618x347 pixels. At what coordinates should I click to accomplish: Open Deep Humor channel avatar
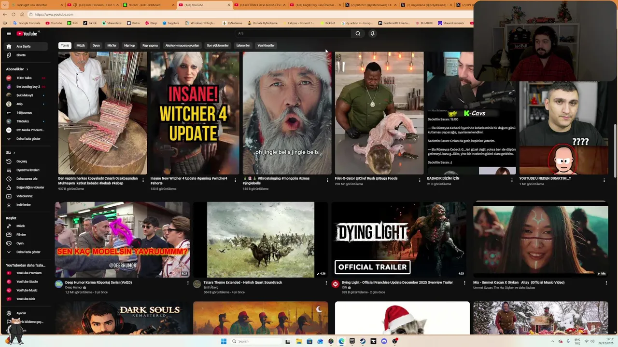click(59, 284)
